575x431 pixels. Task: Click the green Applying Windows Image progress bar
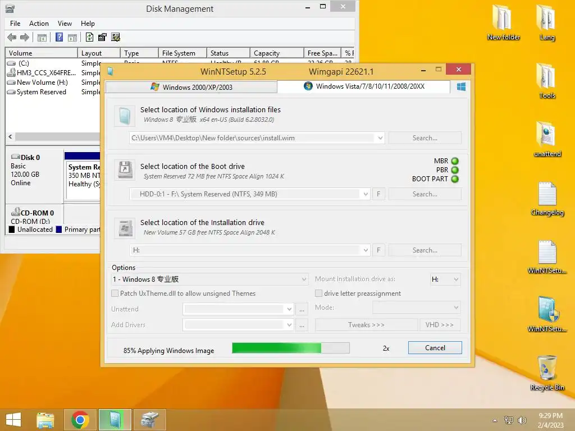pos(291,348)
